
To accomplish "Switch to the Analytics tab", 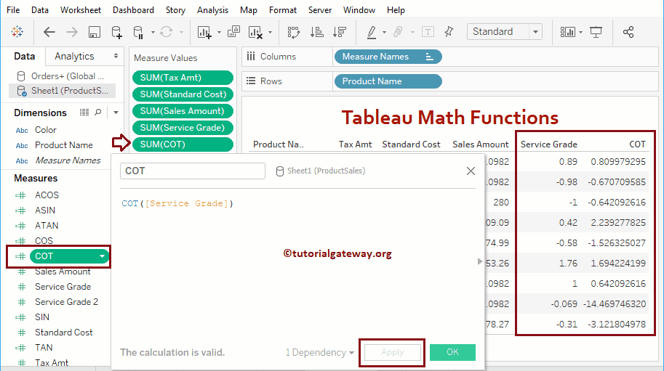I will click(74, 56).
